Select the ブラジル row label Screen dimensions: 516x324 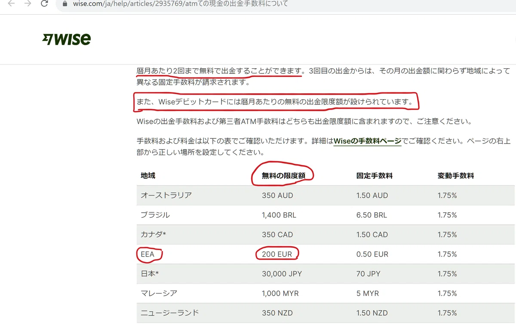point(155,215)
